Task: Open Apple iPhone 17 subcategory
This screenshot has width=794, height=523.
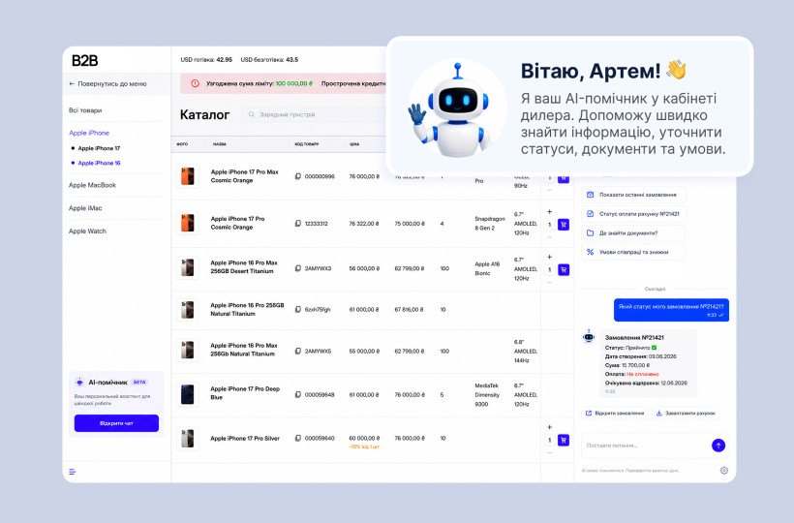Action: point(99,148)
